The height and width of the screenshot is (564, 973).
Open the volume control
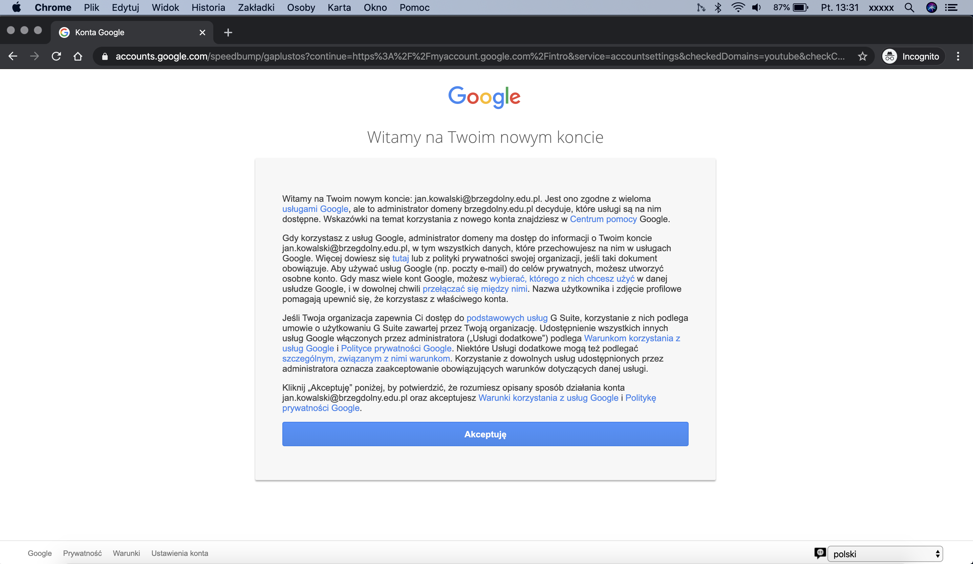pyautogui.click(x=756, y=7)
